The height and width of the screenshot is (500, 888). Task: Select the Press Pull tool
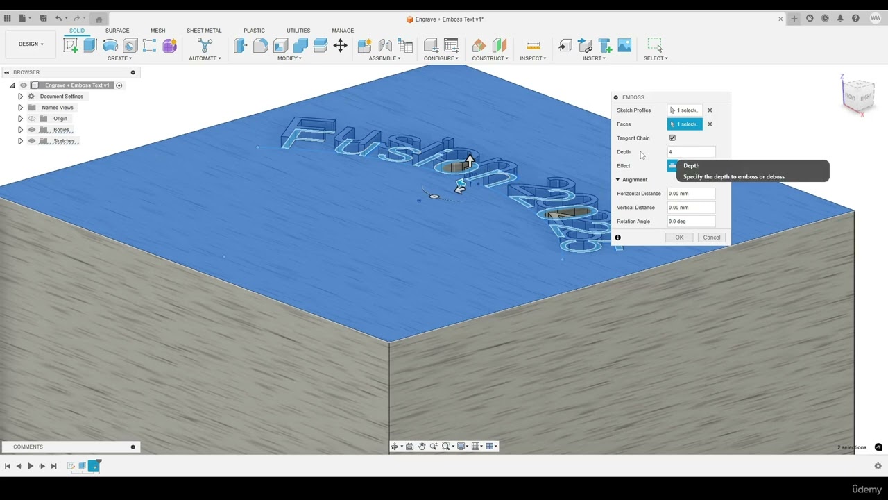click(x=240, y=46)
